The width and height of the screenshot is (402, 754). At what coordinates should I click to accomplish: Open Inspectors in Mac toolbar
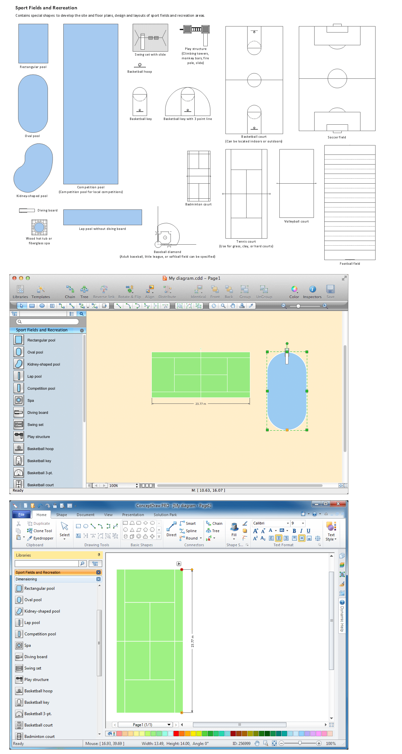coord(312,291)
